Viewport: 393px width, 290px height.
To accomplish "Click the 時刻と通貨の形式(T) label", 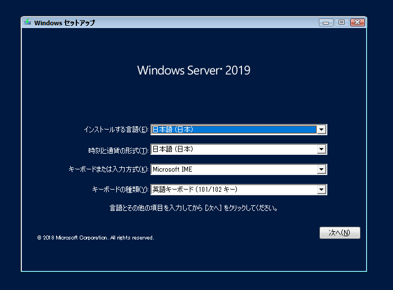I will pyautogui.click(x=118, y=150).
